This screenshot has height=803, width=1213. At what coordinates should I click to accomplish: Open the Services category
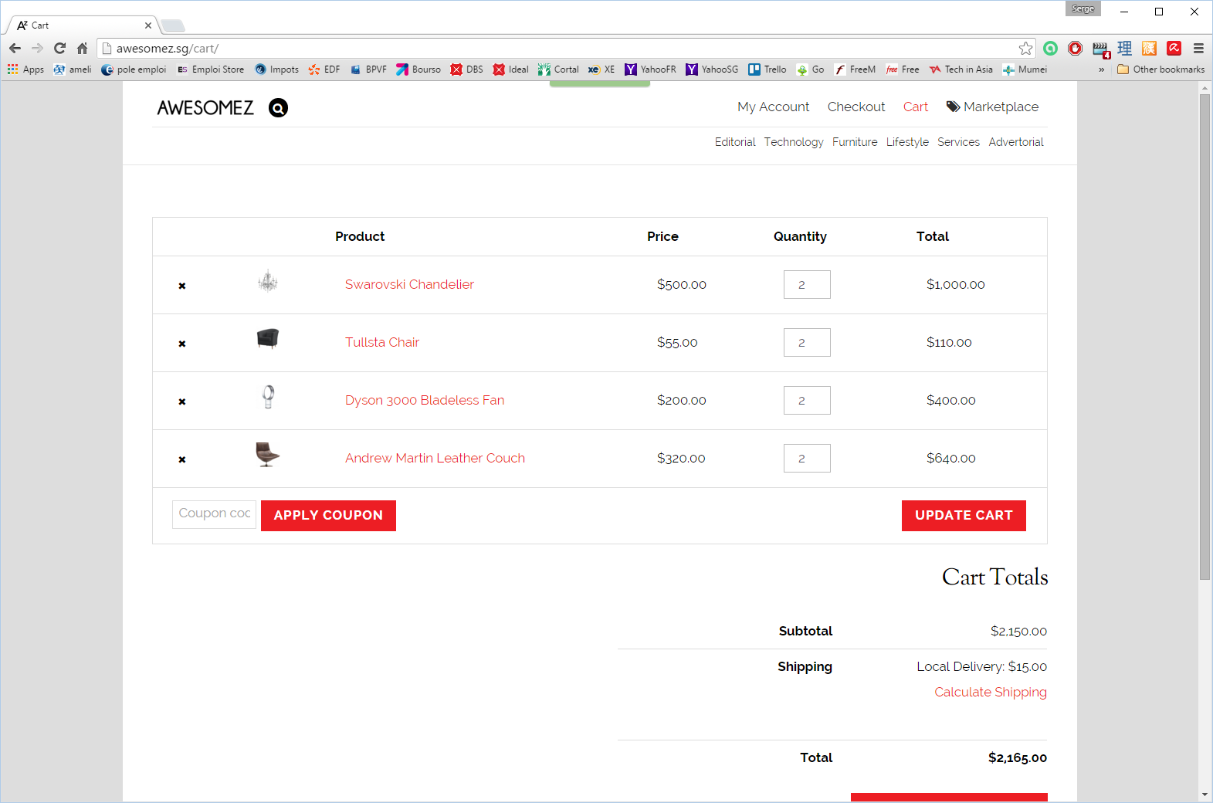(x=958, y=142)
